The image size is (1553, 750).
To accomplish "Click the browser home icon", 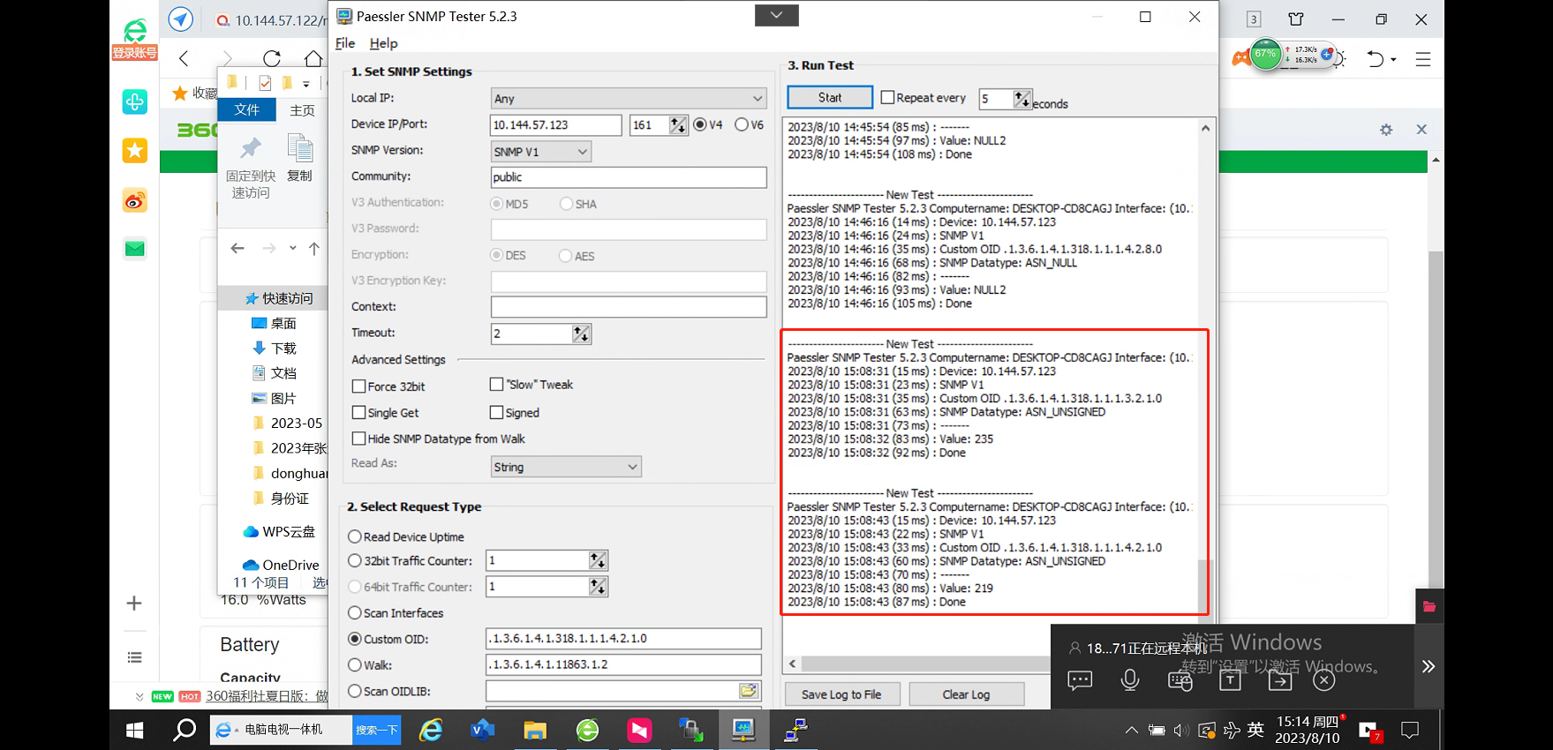I will (313, 58).
